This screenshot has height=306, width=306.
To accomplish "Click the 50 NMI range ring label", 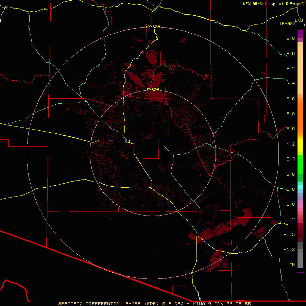I will (153, 90).
